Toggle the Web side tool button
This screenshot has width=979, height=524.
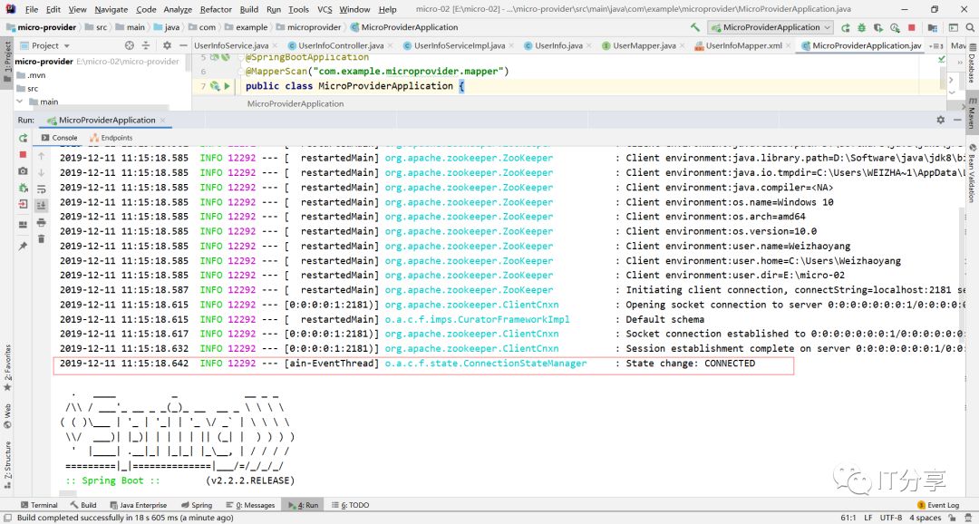[7, 415]
